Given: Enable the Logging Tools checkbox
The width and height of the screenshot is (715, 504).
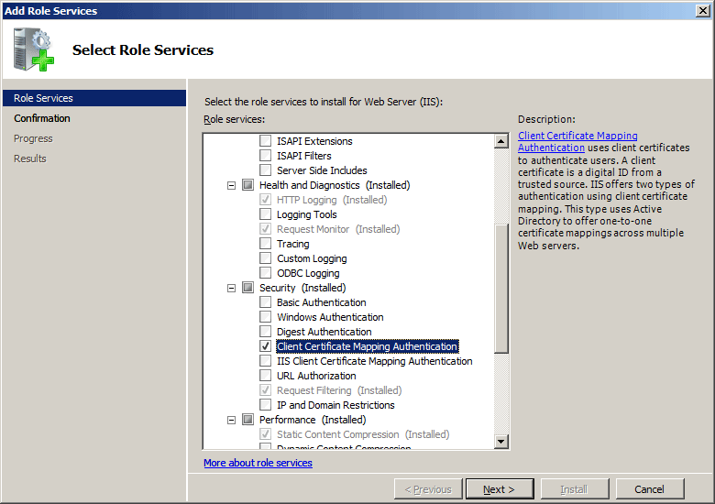Looking at the screenshot, I should 266,214.
